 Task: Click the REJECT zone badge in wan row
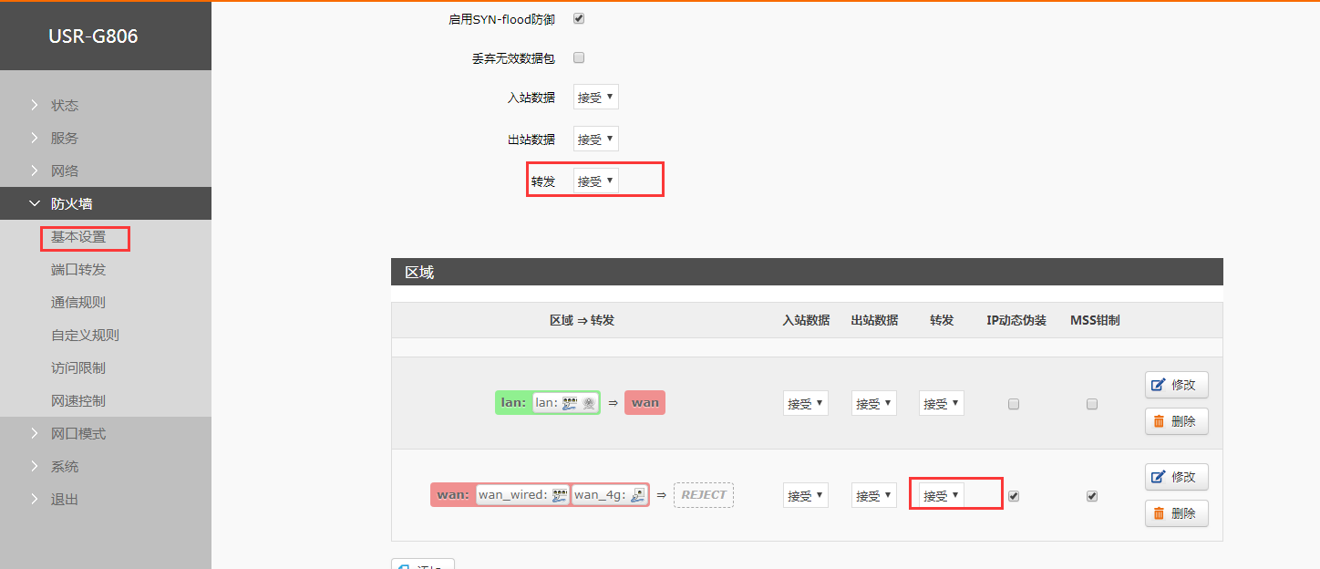pyautogui.click(x=704, y=495)
